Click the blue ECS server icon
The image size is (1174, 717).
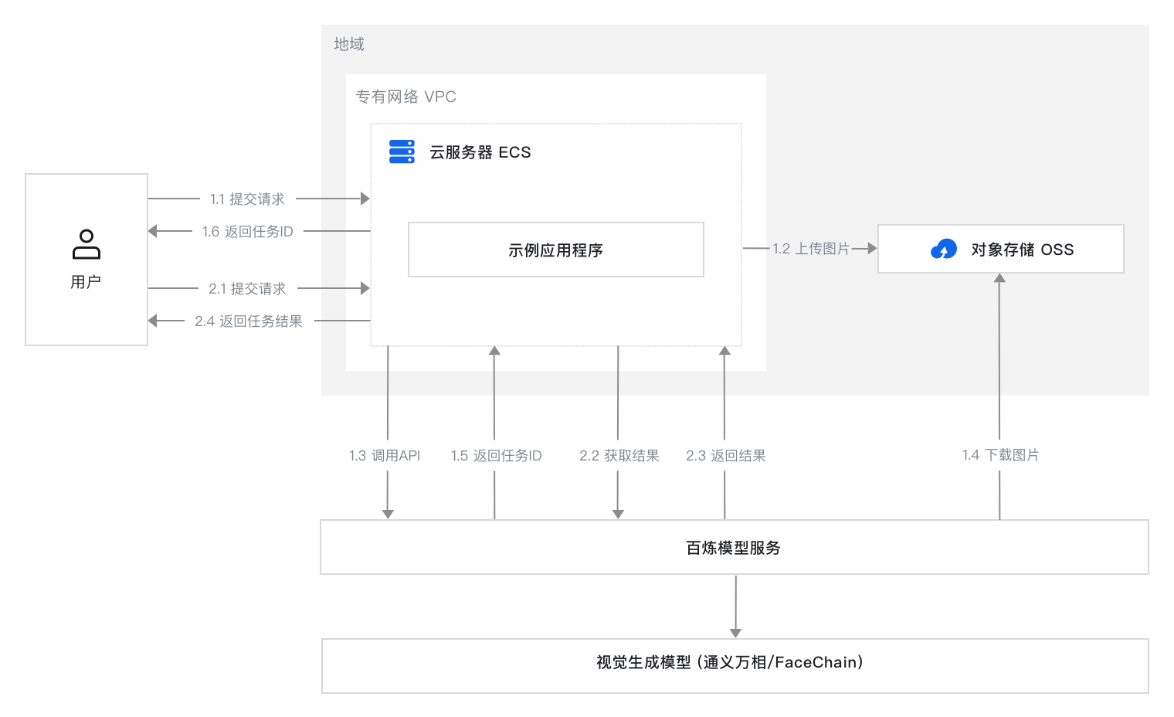[402, 151]
